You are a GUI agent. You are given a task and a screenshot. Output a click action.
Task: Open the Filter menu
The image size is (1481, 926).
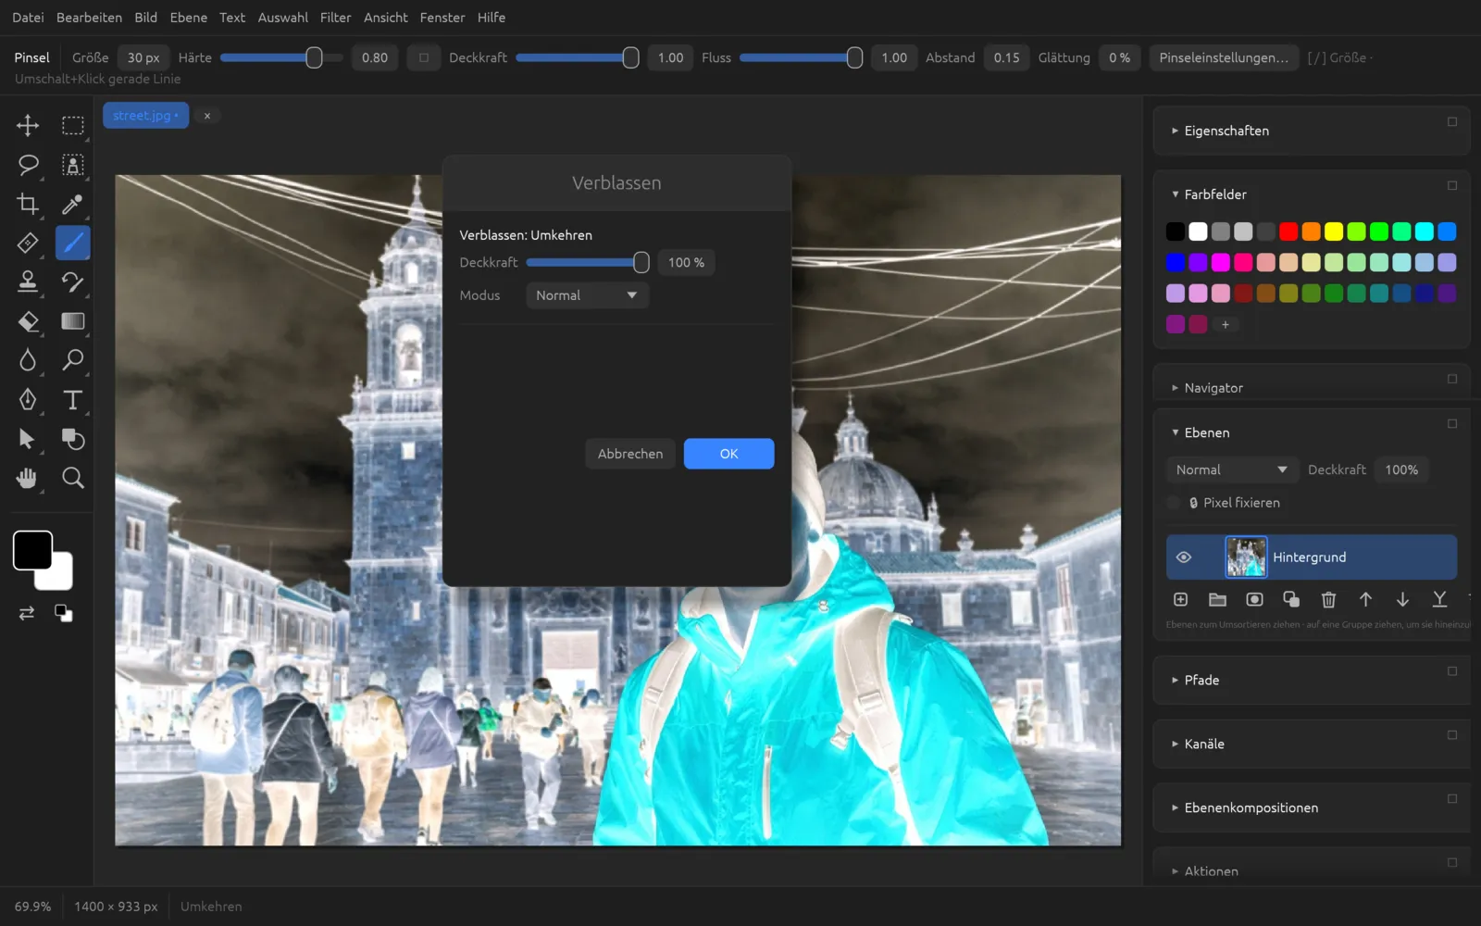coord(335,18)
